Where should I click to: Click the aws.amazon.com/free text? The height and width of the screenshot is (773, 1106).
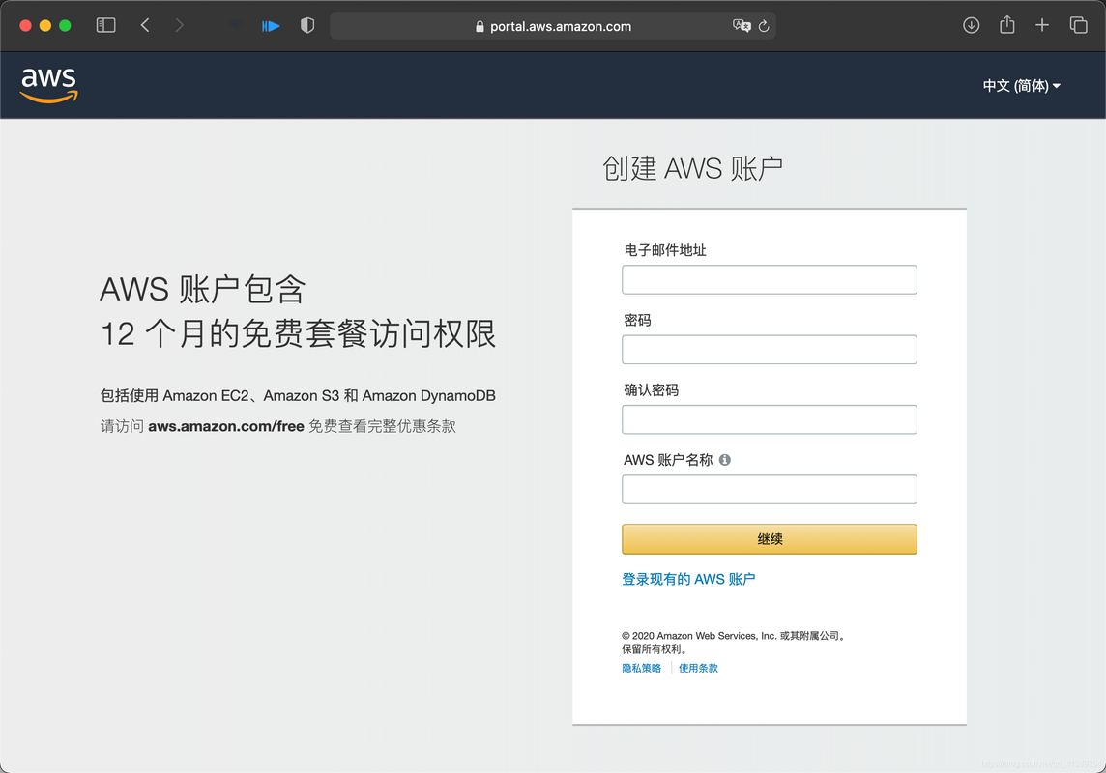pos(225,426)
